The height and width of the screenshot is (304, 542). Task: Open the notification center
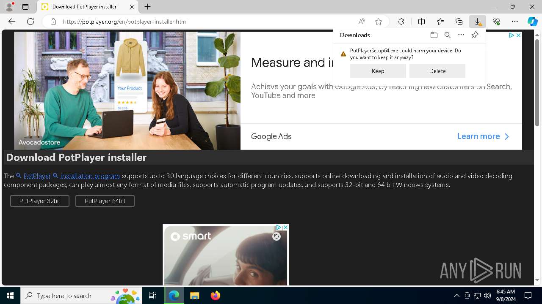pyautogui.click(x=528, y=296)
